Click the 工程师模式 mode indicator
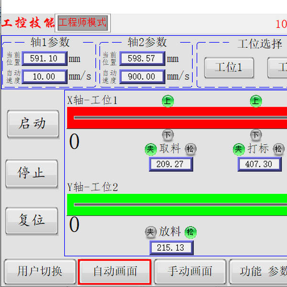Image resolution: width=287 pixels, height=287 pixels. point(83,23)
